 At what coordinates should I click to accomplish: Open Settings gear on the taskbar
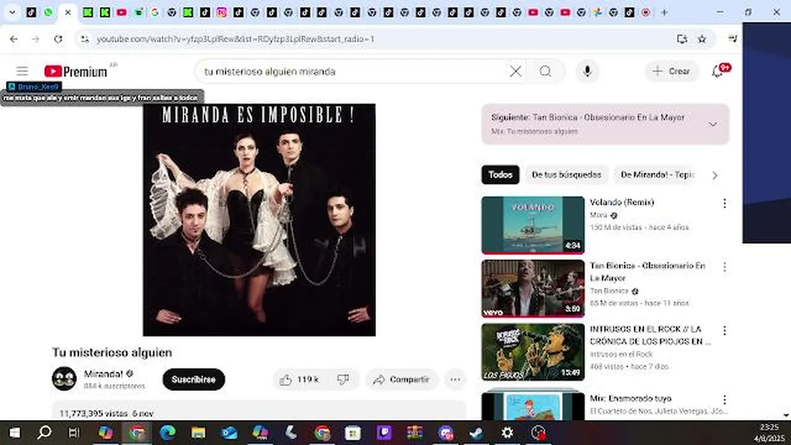pos(507,433)
